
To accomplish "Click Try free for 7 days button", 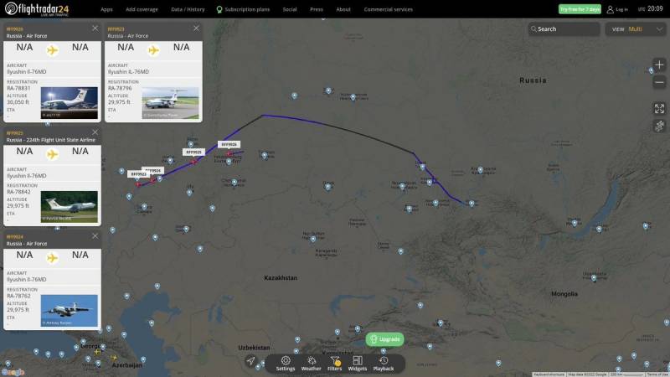I will click(580, 9).
